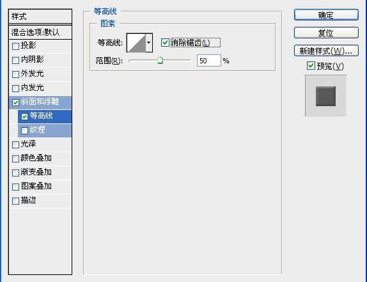
Task: Enable the 内发光 inner glow checkbox
Action: 15,88
